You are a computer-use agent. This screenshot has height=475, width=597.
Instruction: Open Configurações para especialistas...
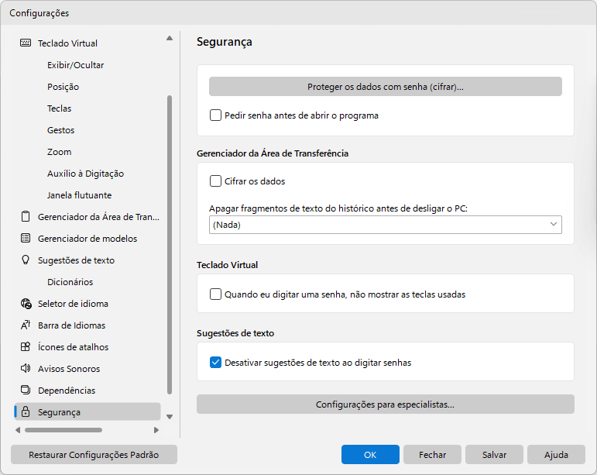[386, 404]
